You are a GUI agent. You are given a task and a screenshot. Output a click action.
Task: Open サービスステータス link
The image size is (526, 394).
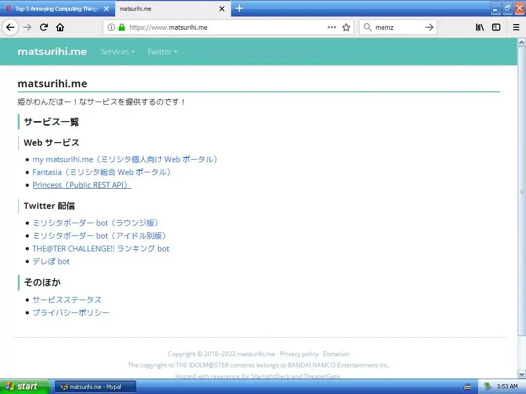[x=67, y=300]
